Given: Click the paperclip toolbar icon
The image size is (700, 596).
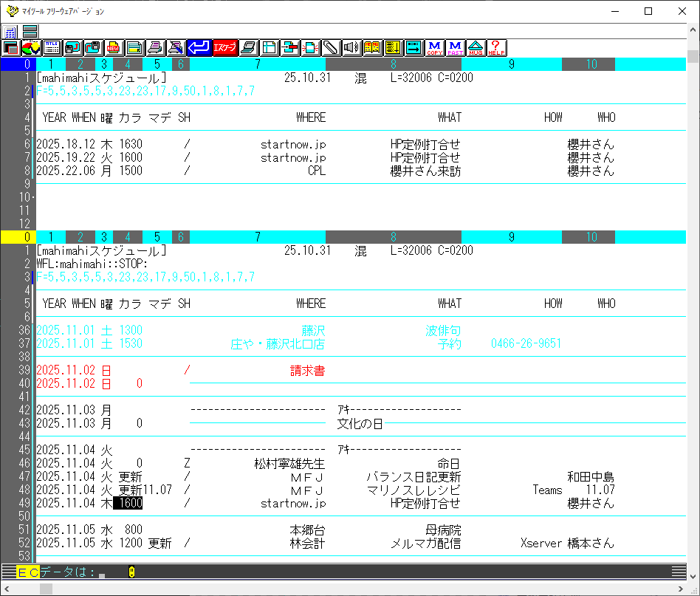Looking at the screenshot, I should point(330,48).
